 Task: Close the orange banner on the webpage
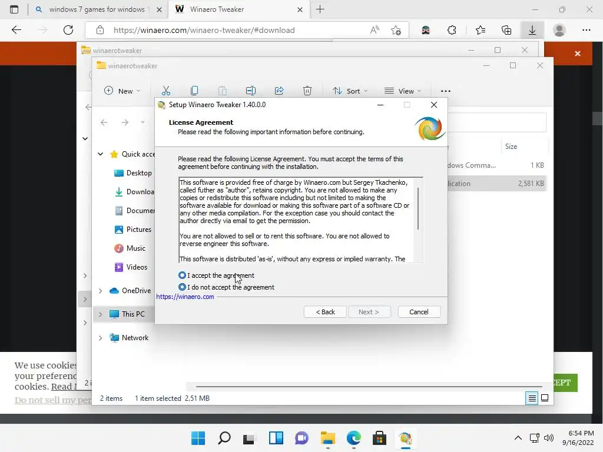578,54
